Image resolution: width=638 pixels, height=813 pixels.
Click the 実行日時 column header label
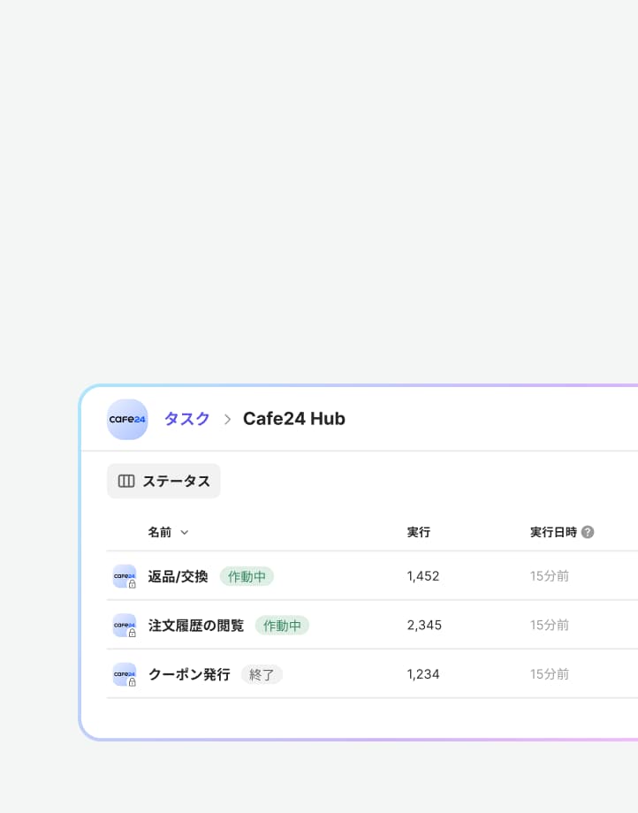[553, 532]
